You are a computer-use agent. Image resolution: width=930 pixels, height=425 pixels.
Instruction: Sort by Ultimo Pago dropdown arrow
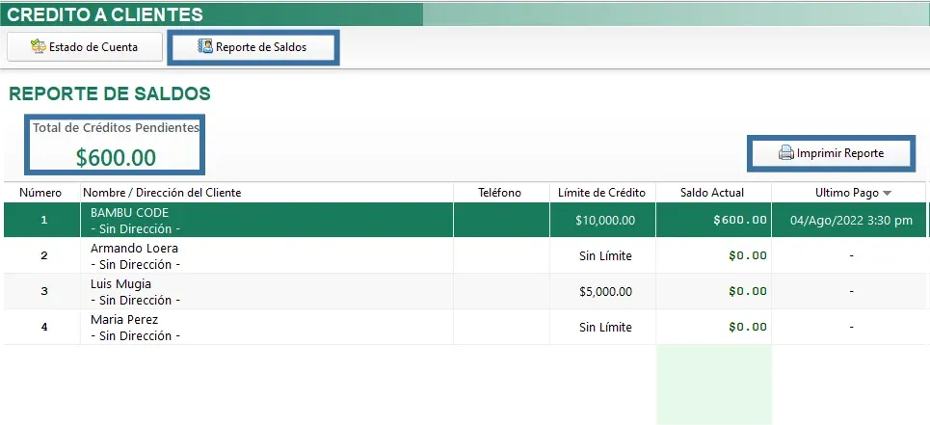(x=888, y=194)
